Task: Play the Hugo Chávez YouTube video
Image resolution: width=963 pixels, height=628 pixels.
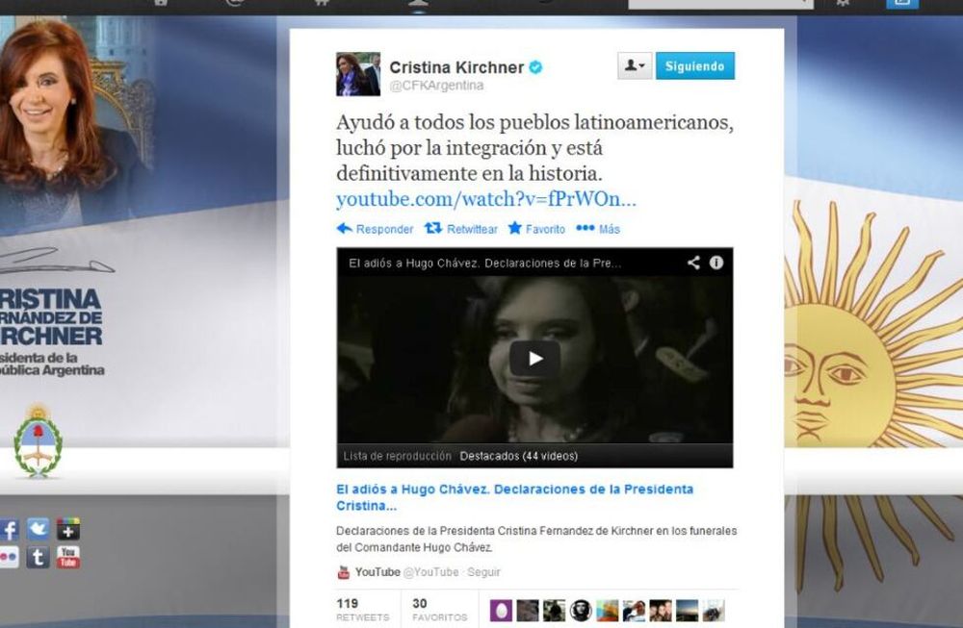Action: tap(534, 359)
